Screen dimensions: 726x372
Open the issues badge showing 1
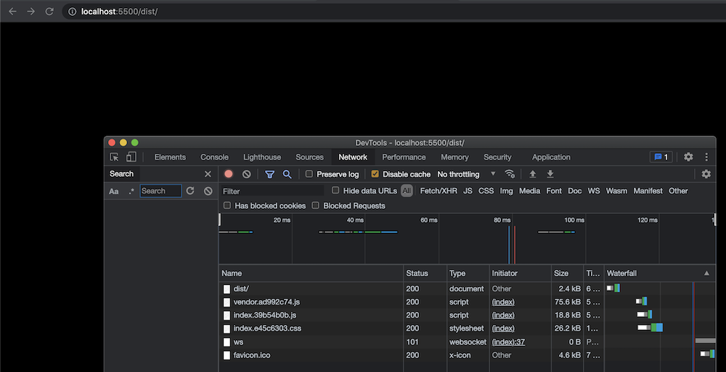[x=661, y=157]
